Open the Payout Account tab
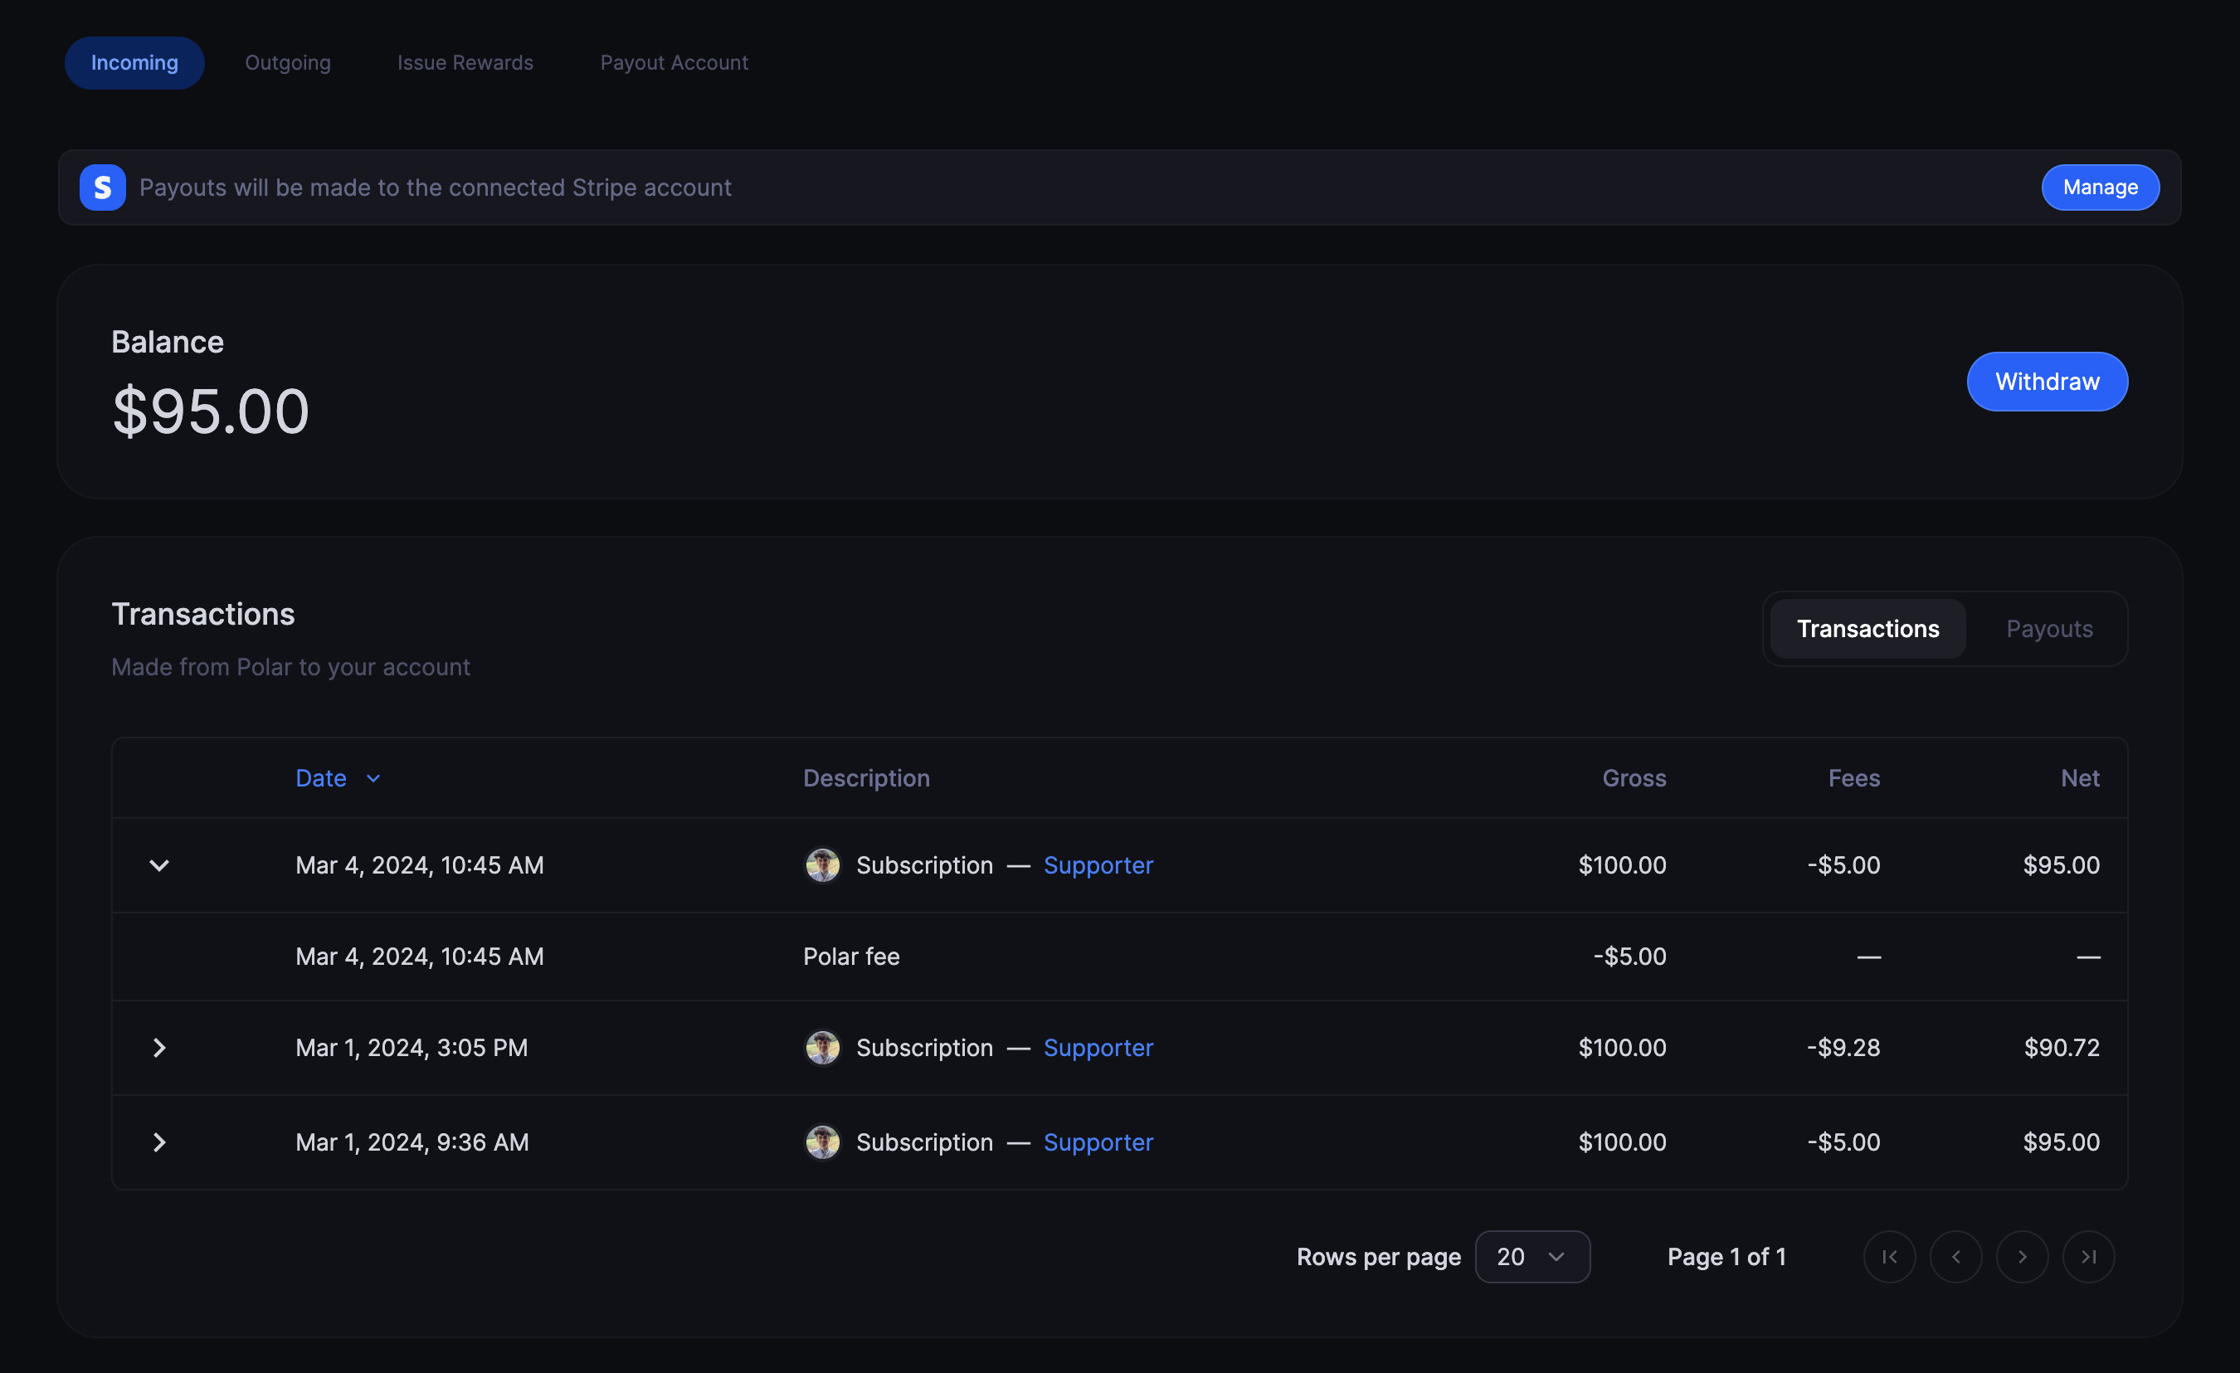 click(x=674, y=63)
